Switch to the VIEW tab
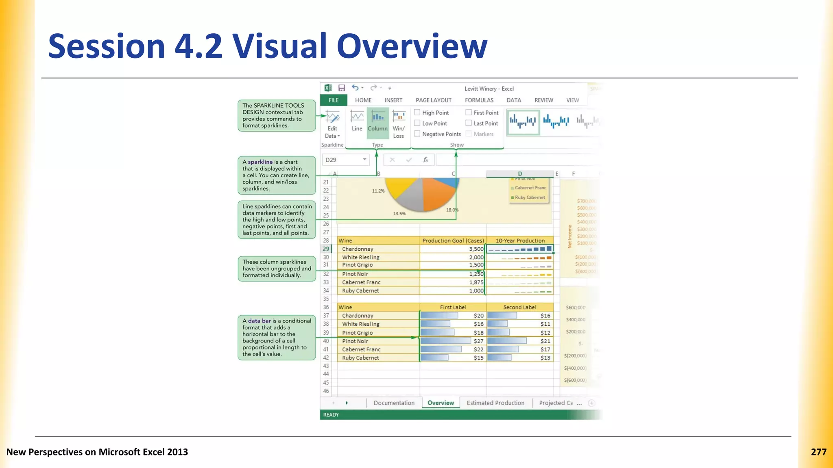Viewport: 833px width, 468px height. pos(573,100)
